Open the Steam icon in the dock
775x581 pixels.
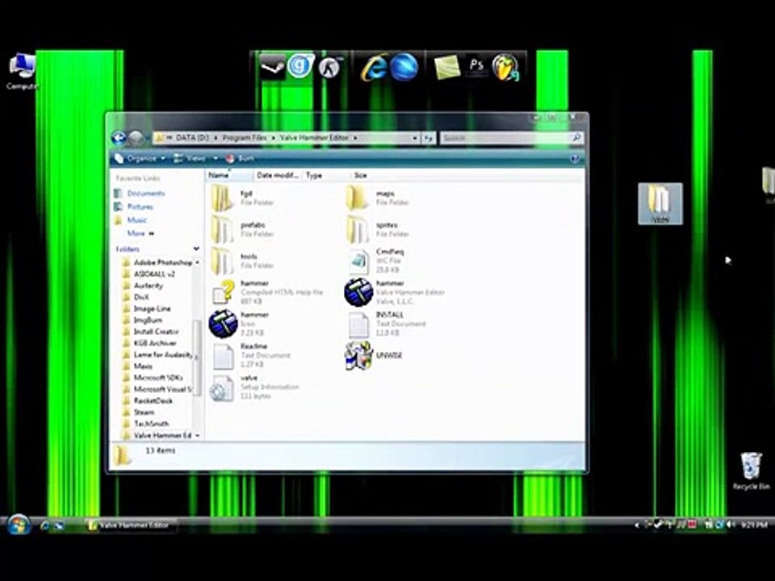pos(272,66)
